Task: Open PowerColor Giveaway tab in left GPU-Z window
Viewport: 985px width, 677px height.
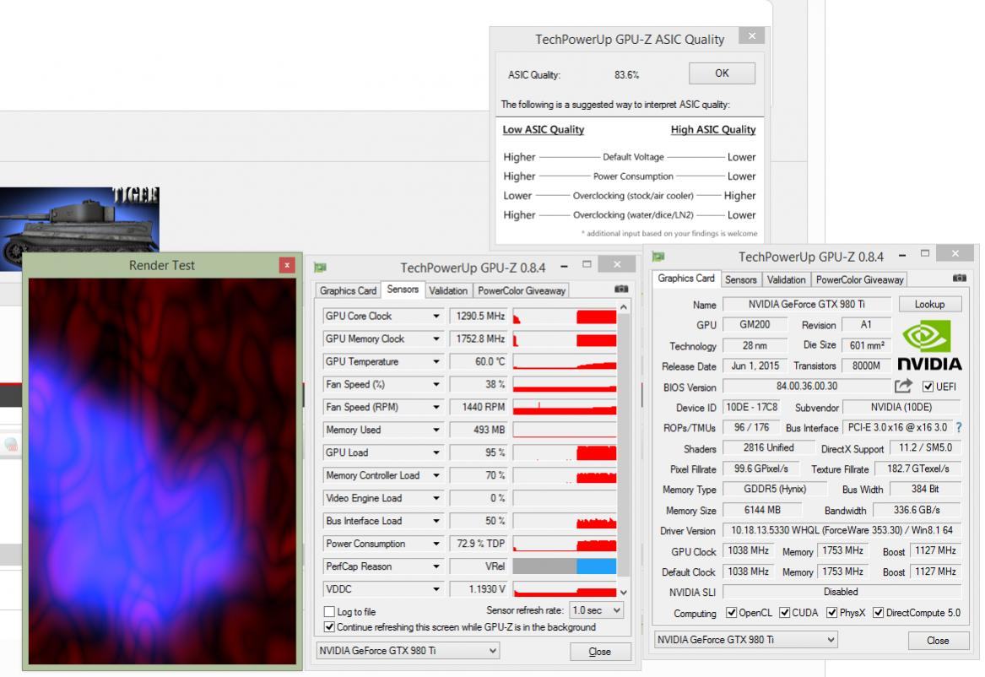Action: (522, 290)
